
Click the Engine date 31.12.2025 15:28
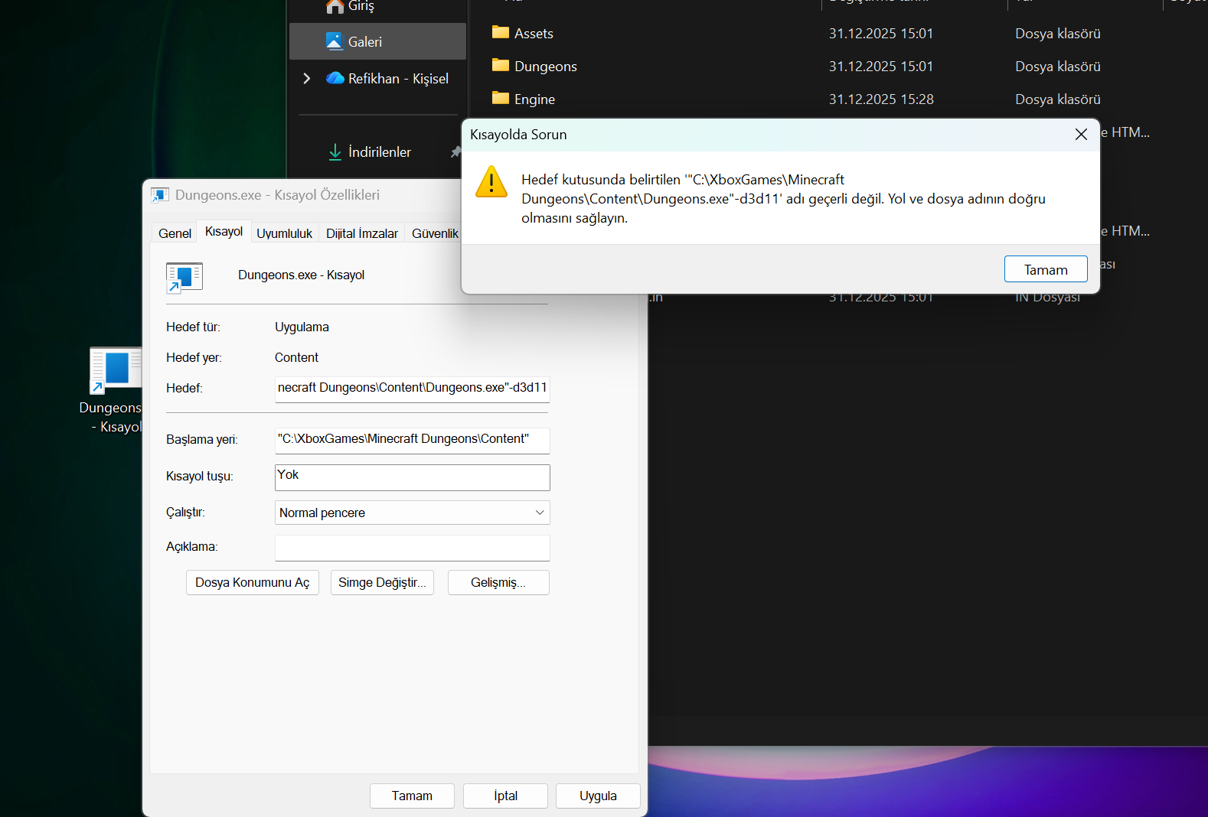coord(881,99)
